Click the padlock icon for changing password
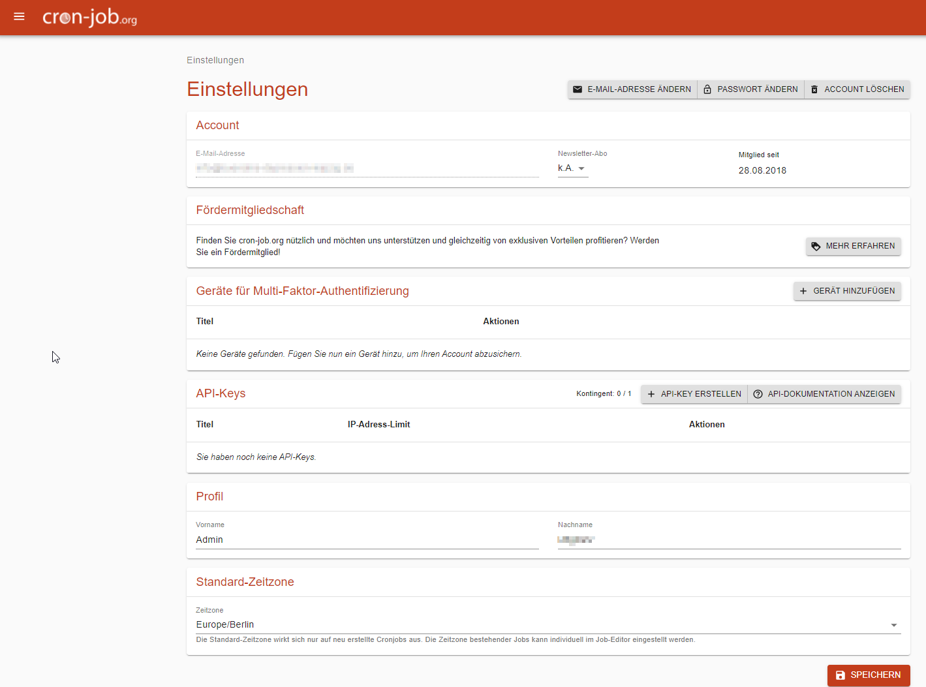Screen dimensions: 926x687 coord(707,89)
